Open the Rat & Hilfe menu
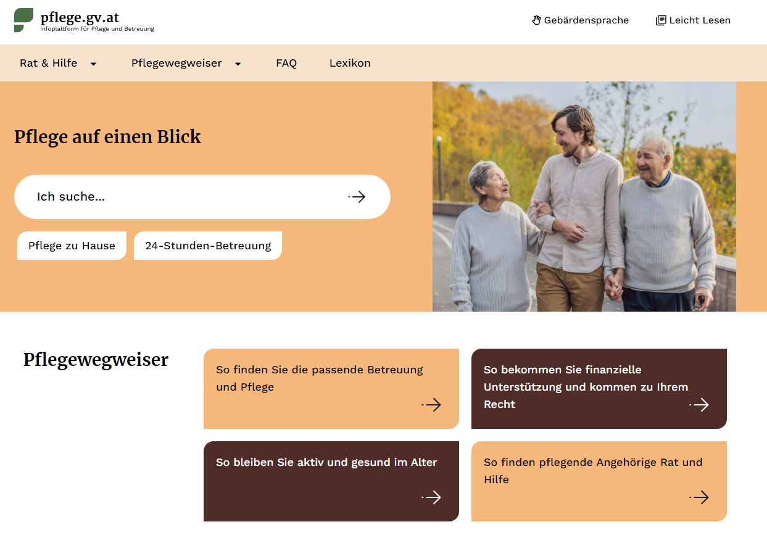767x548 pixels. (x=49, y=63)
